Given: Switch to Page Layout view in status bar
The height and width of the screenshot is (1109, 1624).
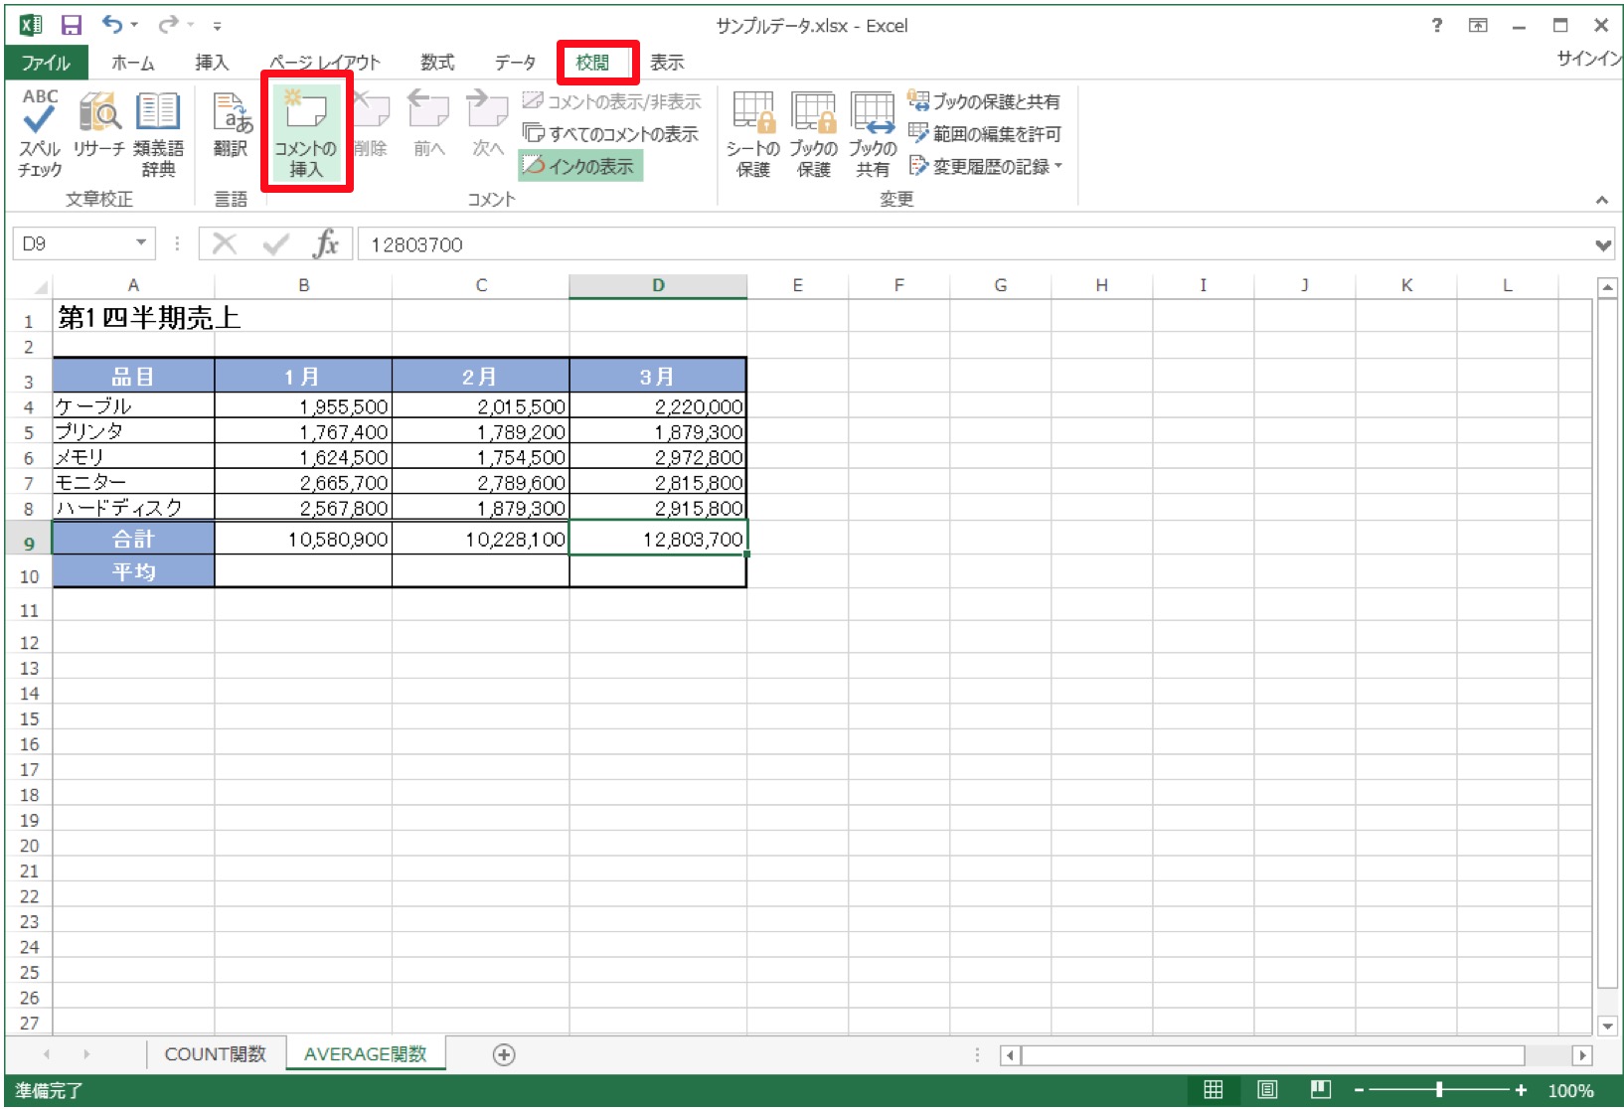Looking at the screenshot, I should pos(1267,1090).
